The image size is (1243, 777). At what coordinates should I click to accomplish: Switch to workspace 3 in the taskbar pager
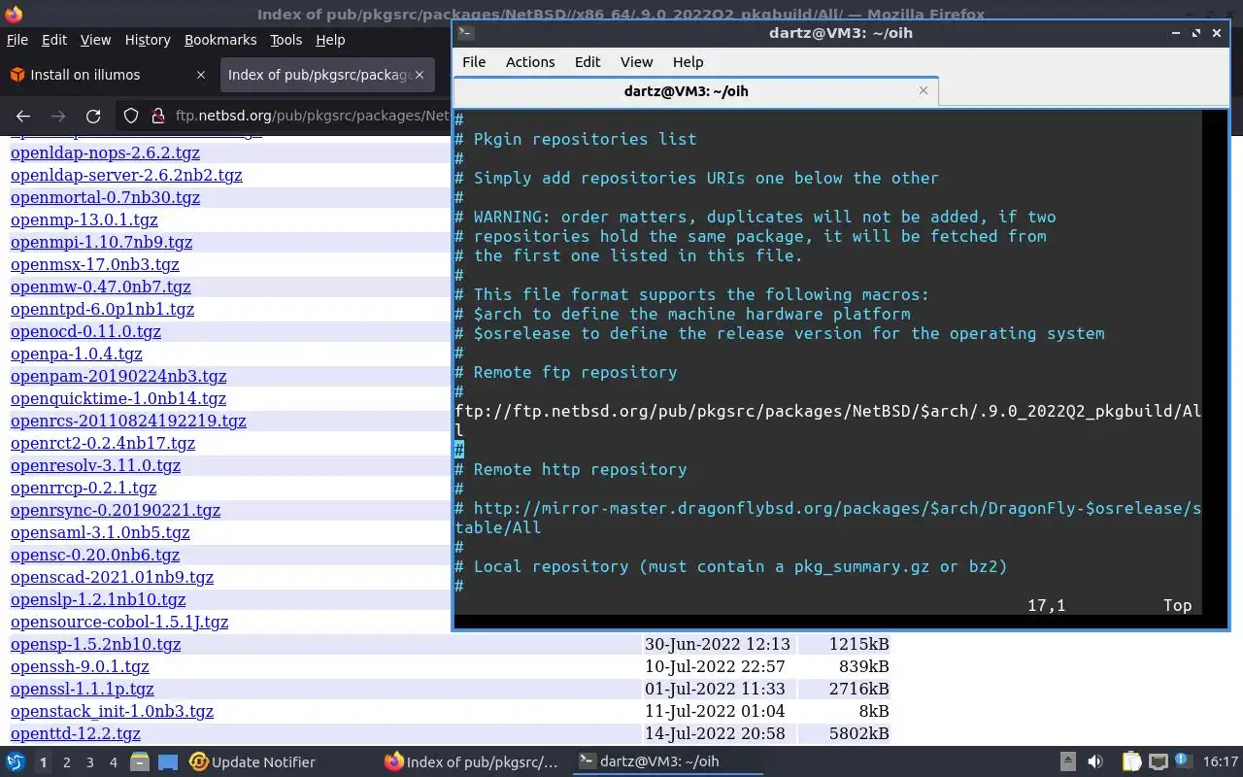[x=90, y=762]
